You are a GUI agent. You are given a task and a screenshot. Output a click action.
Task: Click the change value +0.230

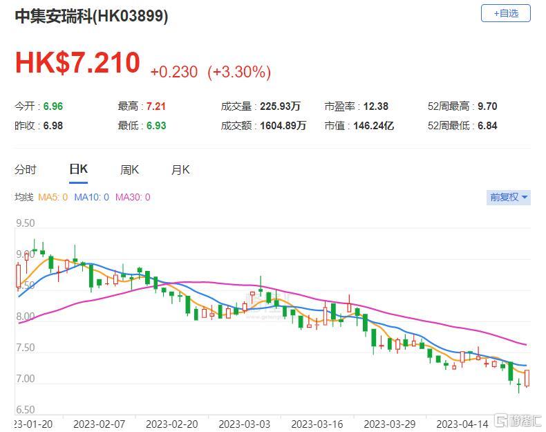point(173,72)
